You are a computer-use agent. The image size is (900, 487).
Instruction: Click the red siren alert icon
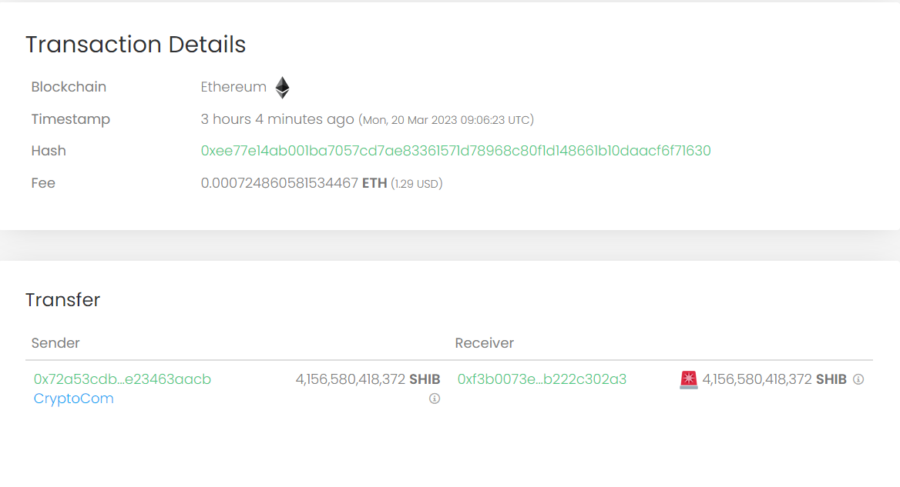pyautogui.click(x=689, y=379)
